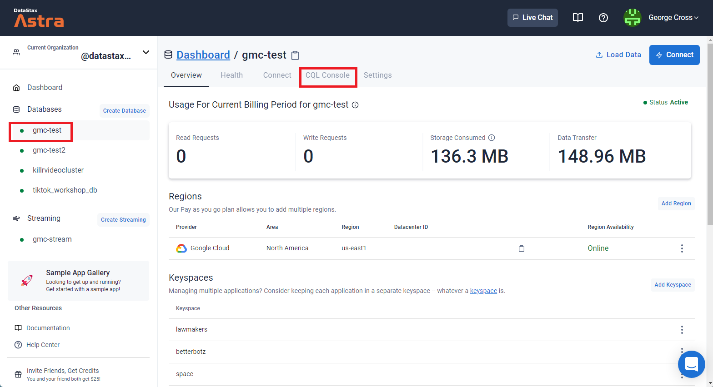
Task: Open Streaming section in sidebar
Action: (44, 218)
